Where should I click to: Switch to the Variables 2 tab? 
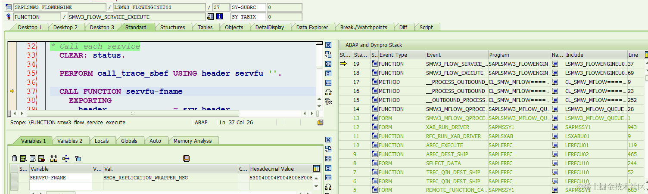pyautogui.click(x=70, y=141)
